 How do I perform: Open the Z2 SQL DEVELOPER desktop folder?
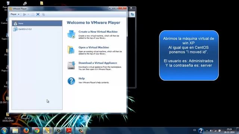(8, 117)
